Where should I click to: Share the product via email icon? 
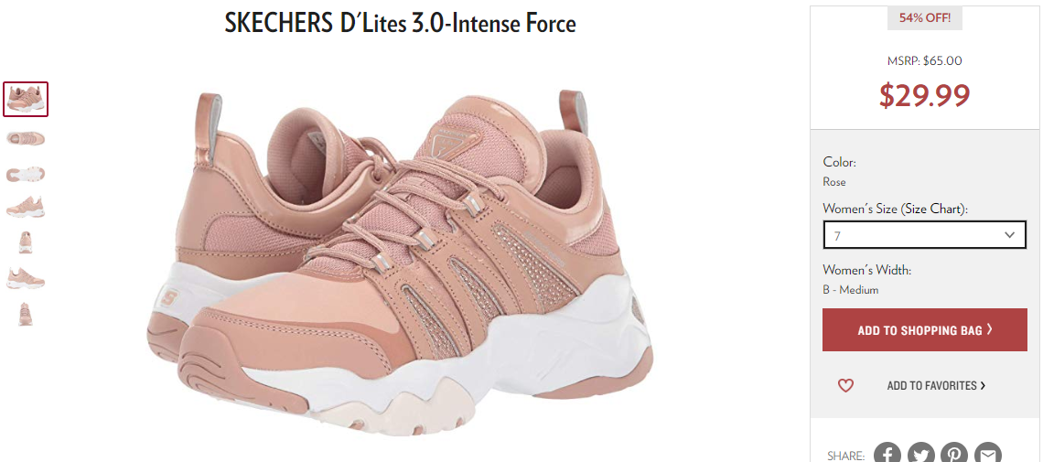point(988,454)
